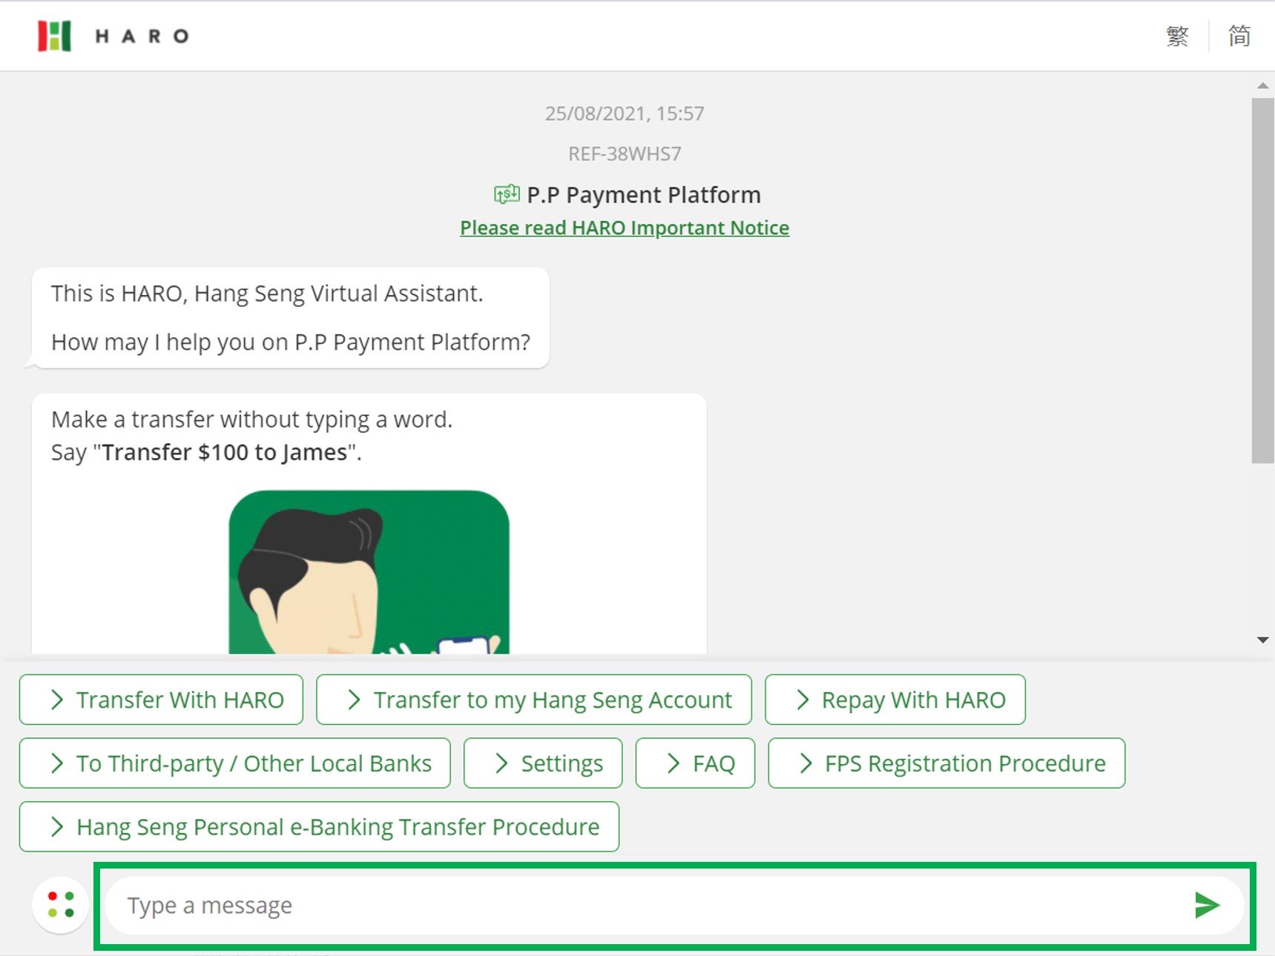Open the Settings quick option
Image resolution: width=1275 pixels, height=956 pixels.
pos(543,763)
